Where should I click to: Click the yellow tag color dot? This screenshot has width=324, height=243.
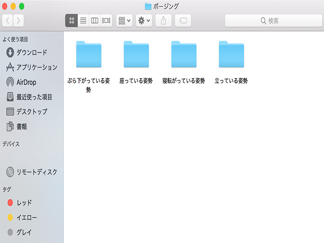pyautogui.click(x=10, y=217)
